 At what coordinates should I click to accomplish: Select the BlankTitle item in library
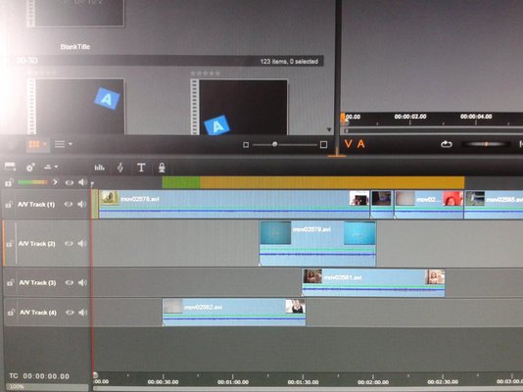click(75, 47)
